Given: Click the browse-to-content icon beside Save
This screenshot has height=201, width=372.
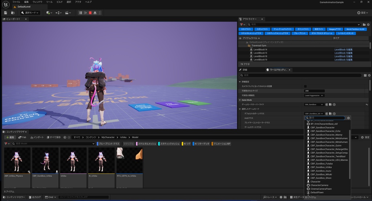Looking at the screenshot, I should tap(13, 13).
